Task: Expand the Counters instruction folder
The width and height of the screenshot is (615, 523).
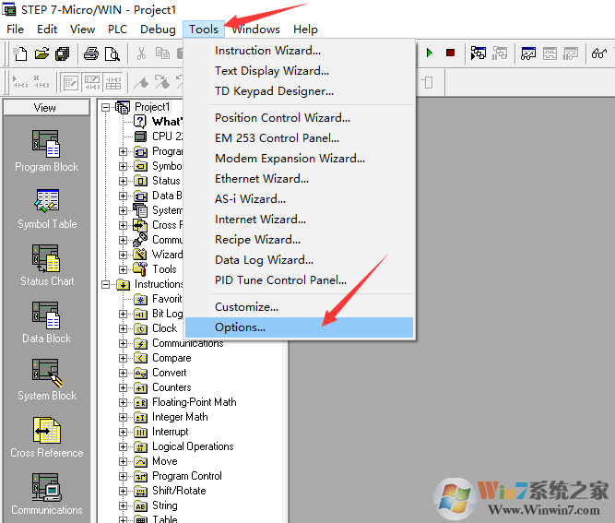Action: point(124,387)
